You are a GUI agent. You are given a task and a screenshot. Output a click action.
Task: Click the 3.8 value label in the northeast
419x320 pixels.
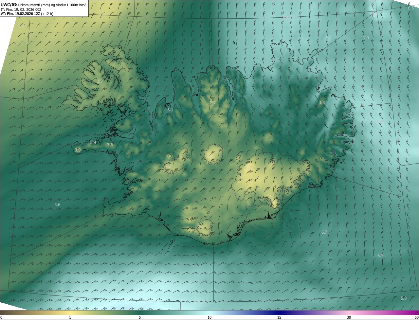tap(322, 102)
